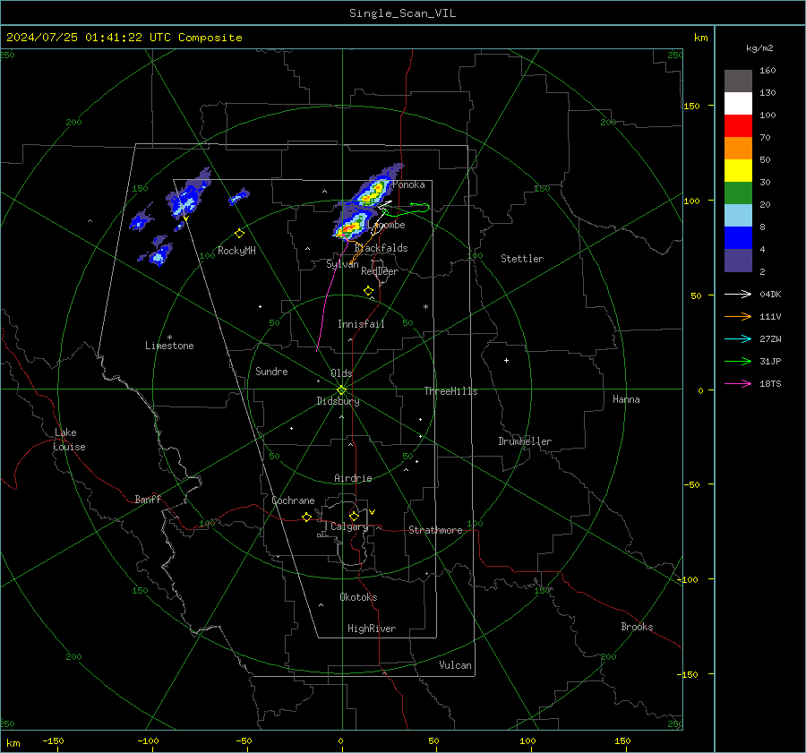
Task: Click the Ponoka town label
Action: pyautogui.click(x=408, y=184)
